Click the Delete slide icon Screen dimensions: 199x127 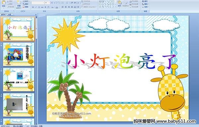(x=24, y=7)
